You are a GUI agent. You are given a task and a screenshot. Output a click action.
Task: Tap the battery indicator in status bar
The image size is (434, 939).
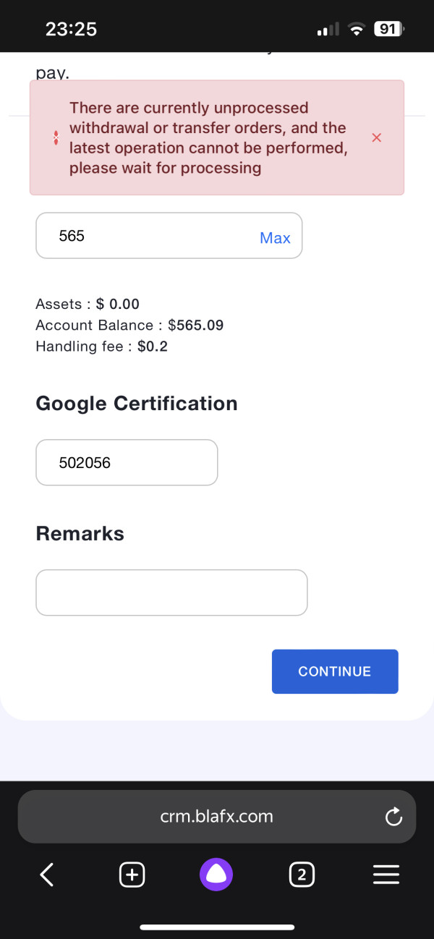click(388, 30)
